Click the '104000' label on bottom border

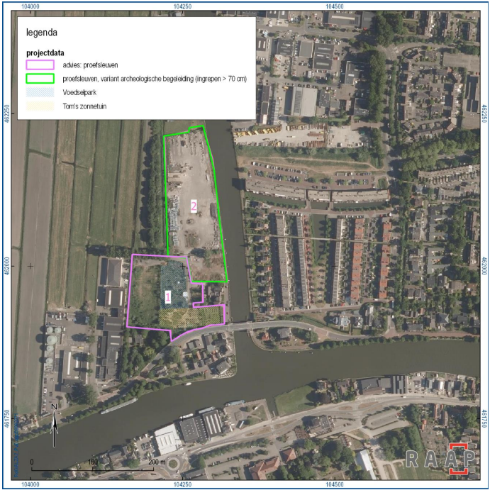coord(30,484)
